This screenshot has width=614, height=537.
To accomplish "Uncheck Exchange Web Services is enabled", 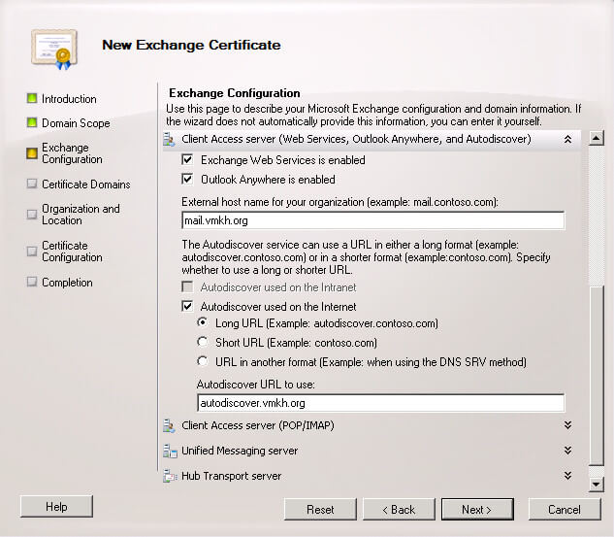I will [x=187, y=159].
